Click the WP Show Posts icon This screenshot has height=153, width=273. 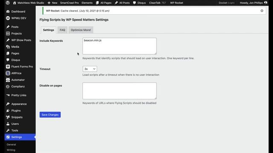pos(8,40)
